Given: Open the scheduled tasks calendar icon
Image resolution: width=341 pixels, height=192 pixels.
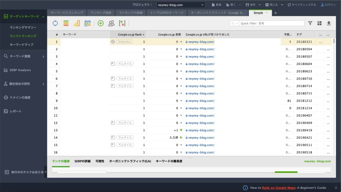Looking at the screenshot, I should point(88,23).
